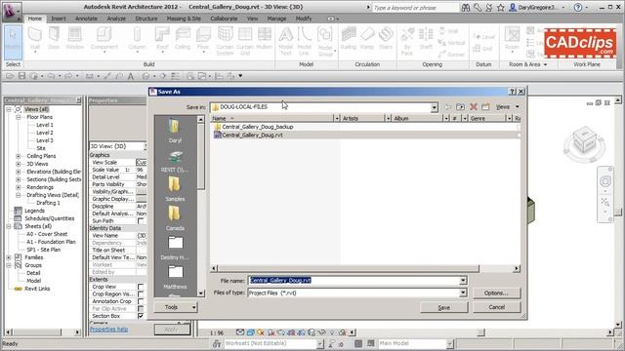Select the Curtain System tool
625x351 pixels.
coord(225,41)
